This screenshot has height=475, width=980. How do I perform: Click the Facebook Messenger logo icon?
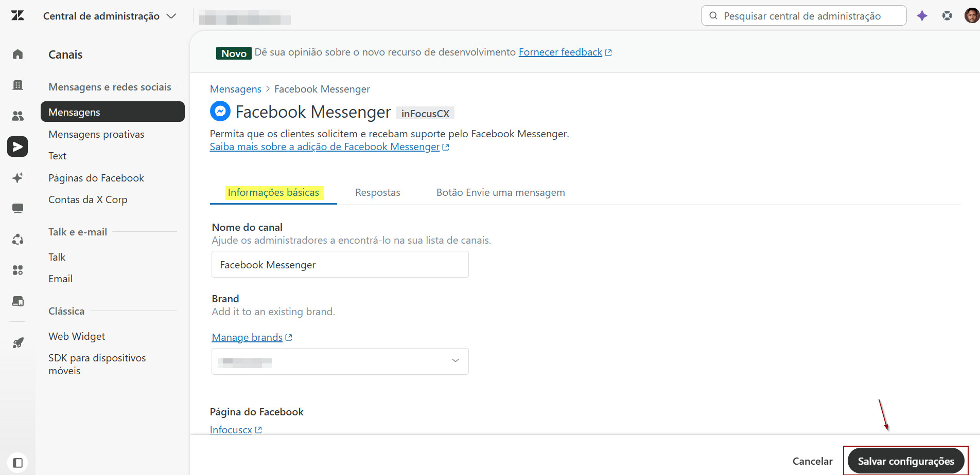(220, 111)
